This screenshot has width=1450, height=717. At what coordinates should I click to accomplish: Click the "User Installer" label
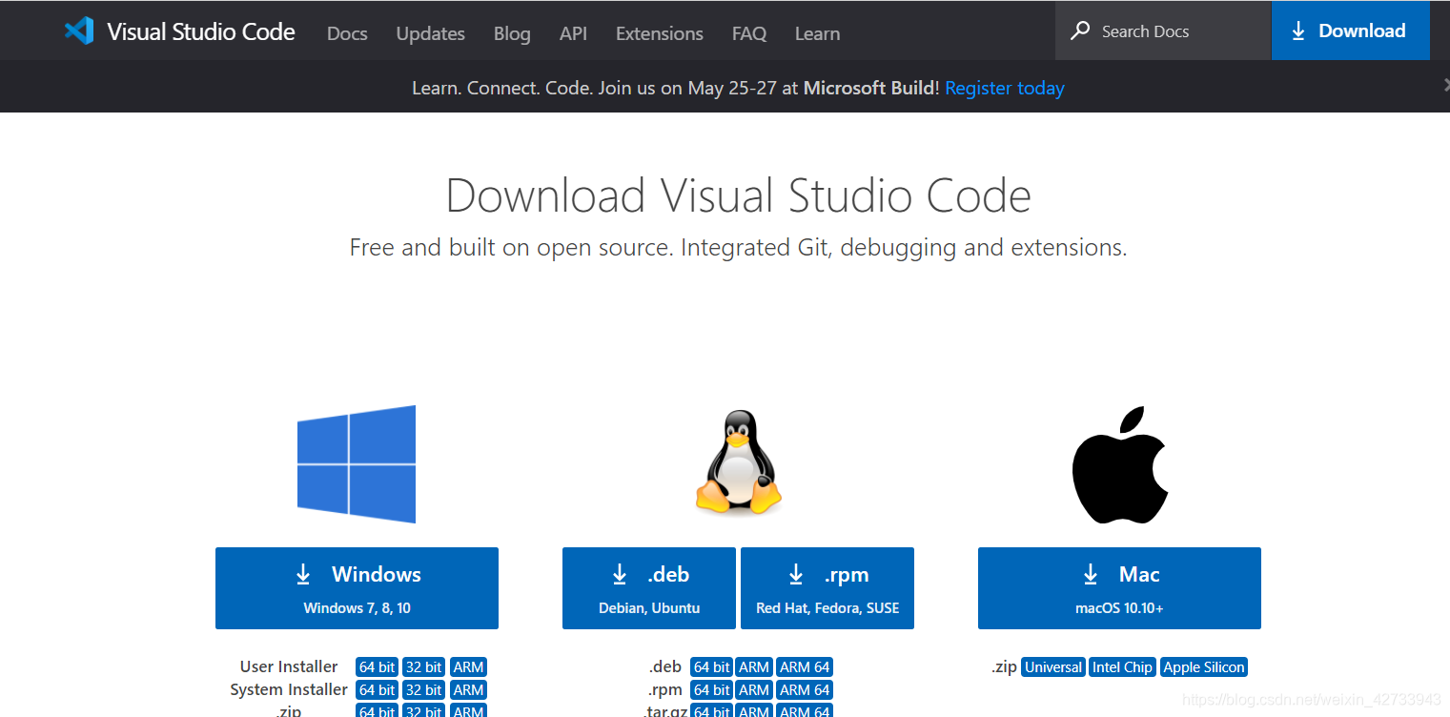pyautogui.click(x=289, y=666)
